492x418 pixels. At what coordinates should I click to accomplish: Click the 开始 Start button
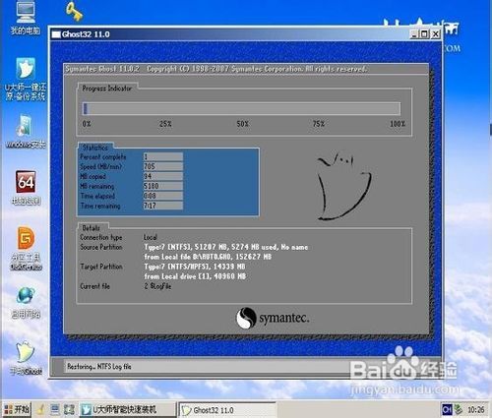16,410
